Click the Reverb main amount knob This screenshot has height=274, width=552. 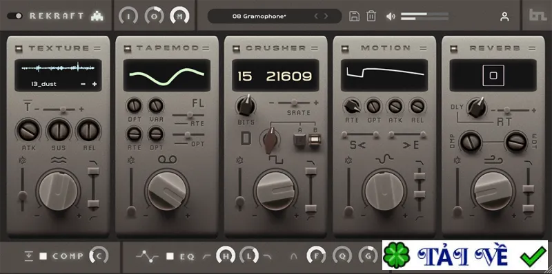[493, 192]
